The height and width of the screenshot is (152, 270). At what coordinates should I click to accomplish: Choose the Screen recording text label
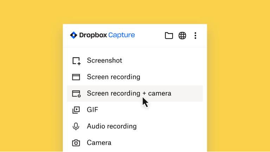click(x=113, y=77)
